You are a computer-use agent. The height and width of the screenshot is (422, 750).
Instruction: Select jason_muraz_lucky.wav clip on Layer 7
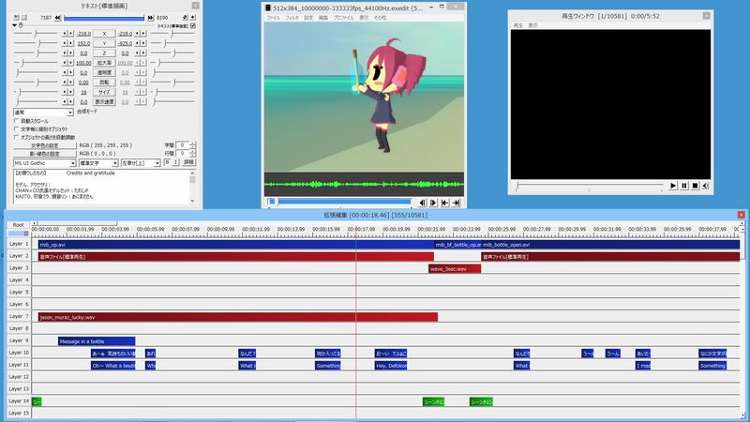point(238,317)
